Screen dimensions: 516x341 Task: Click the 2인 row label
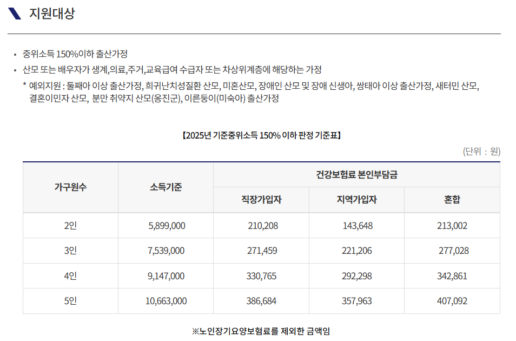[70, 226]
